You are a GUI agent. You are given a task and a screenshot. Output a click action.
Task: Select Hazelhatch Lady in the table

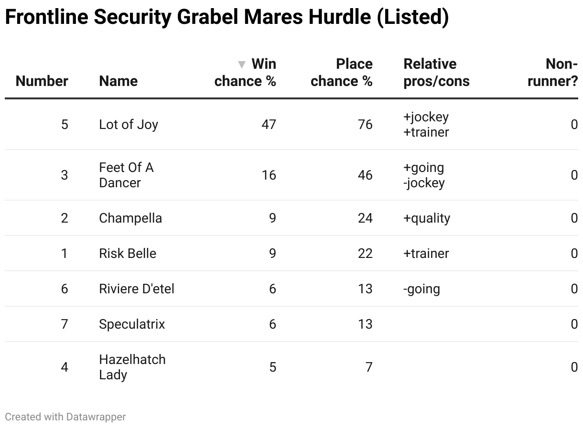tap(132, 367)
